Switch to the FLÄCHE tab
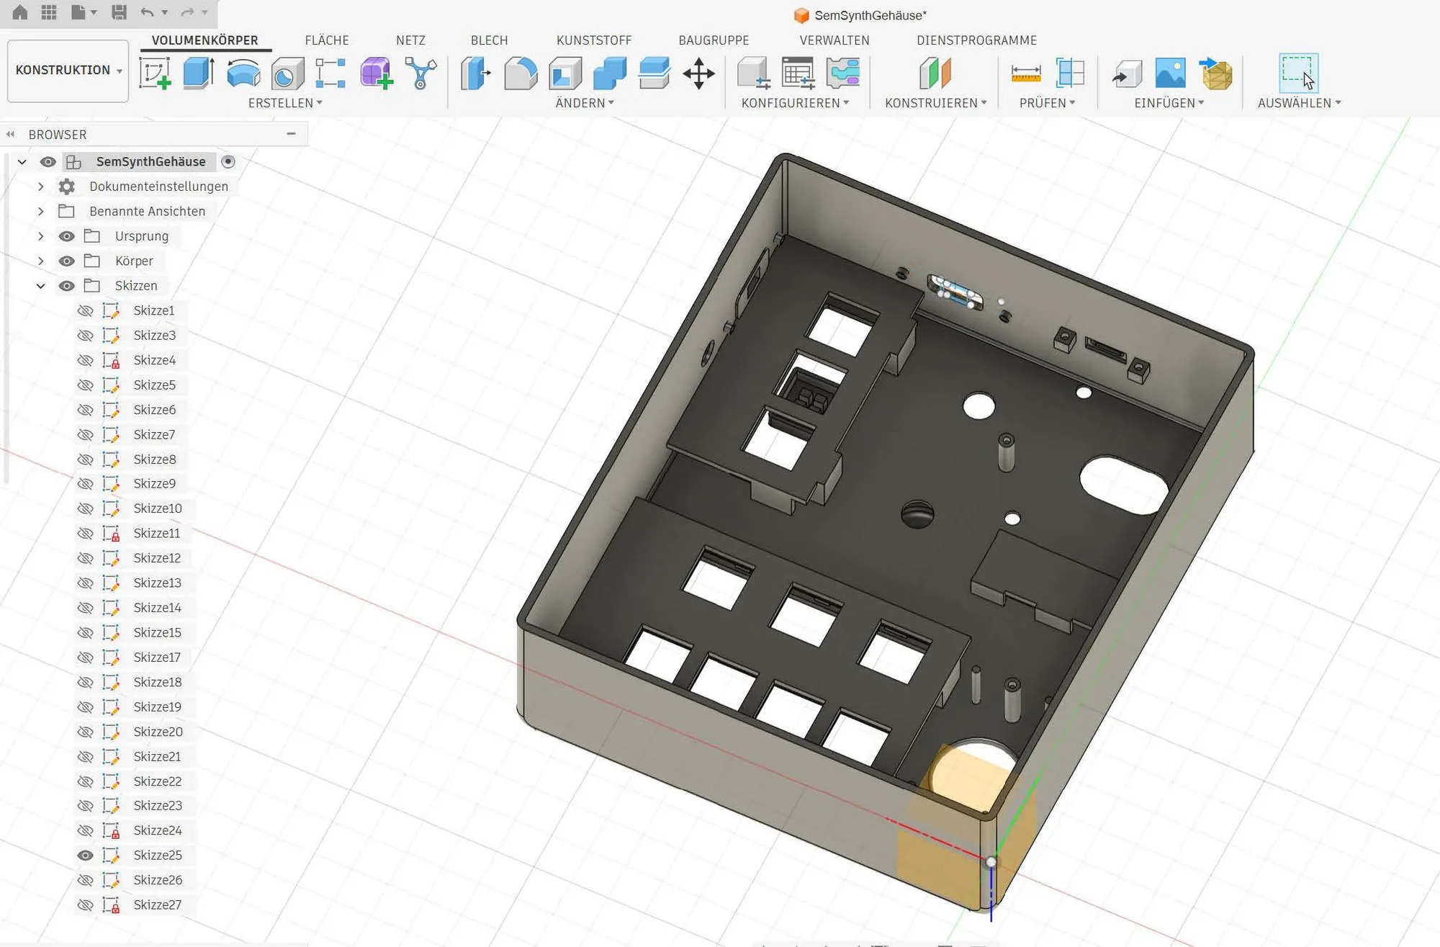The image size is (1440, 947). click(327, 40)
